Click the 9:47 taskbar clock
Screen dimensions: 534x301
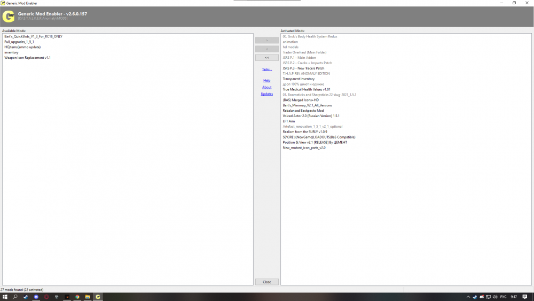coord(514,297)
